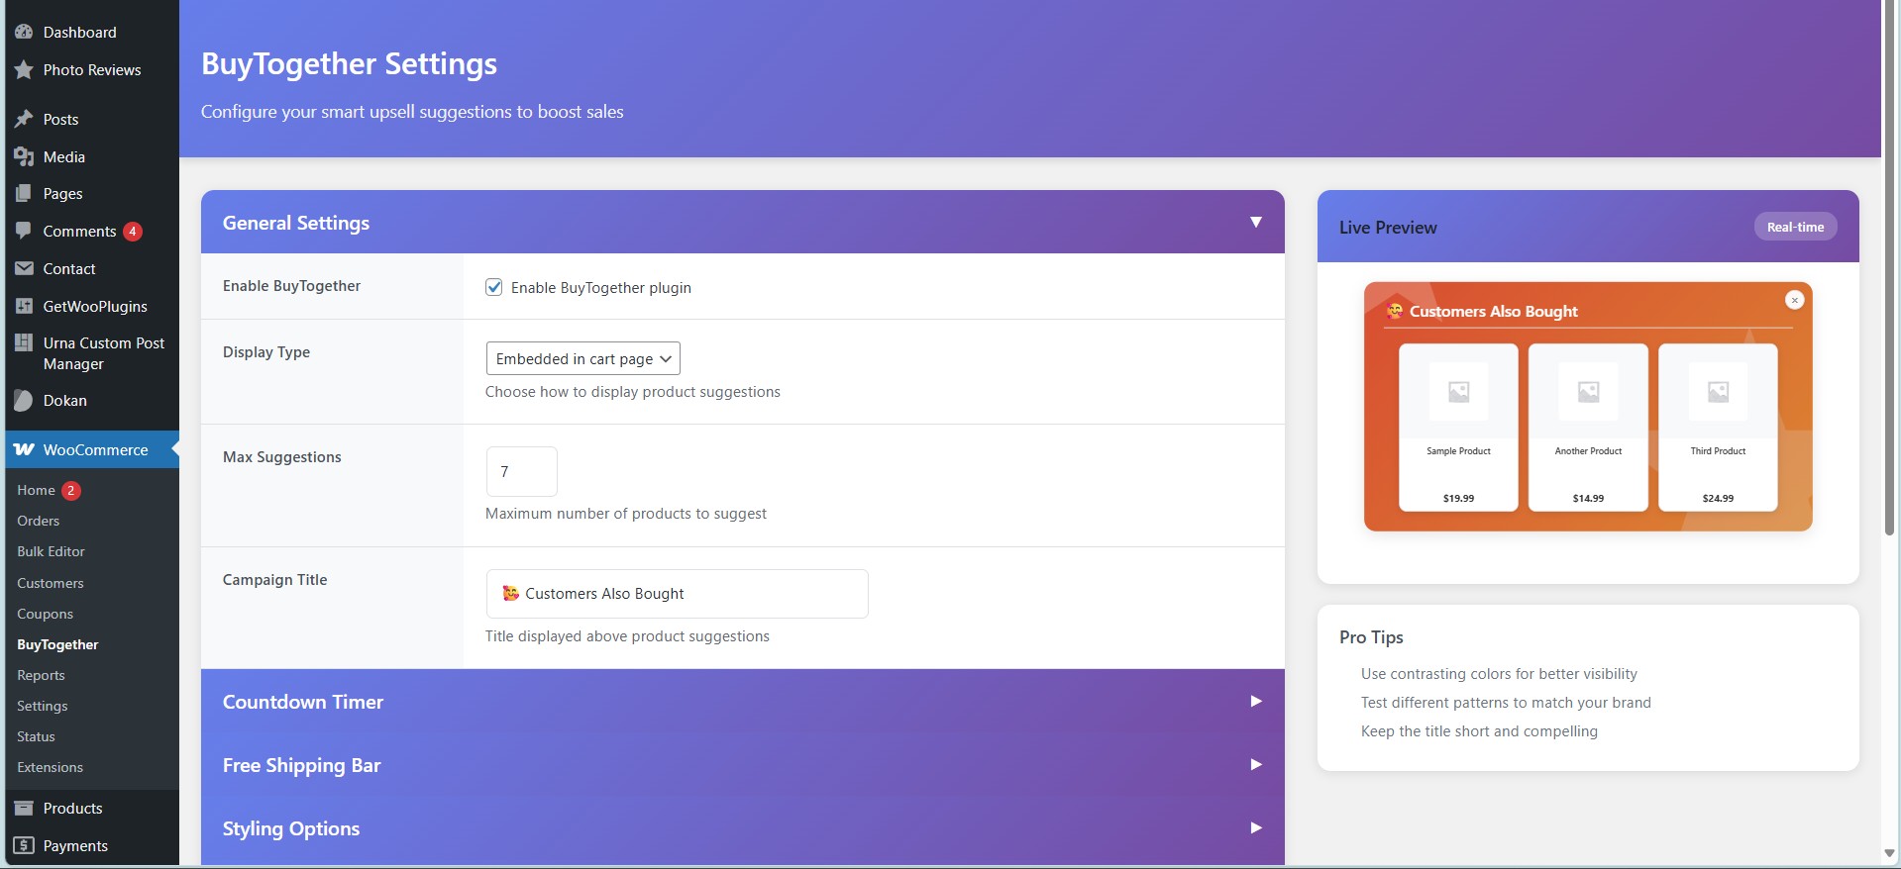The image size is (1901, 869).
Task: Click the Another Product image placeholder
Action: [1588, 392]
